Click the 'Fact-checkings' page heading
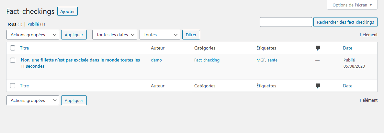Screen dimensions: 384x133 [30, 12]
